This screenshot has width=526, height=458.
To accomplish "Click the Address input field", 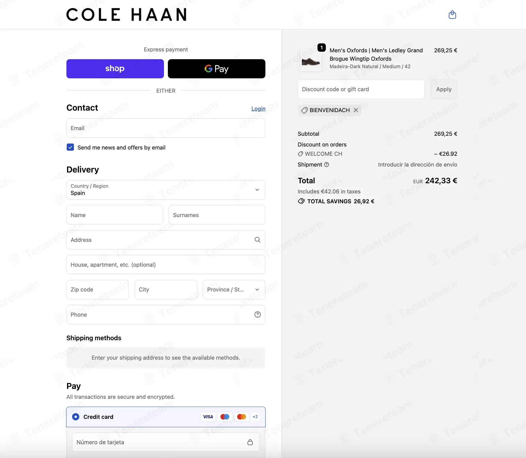I will pos(166,240).
